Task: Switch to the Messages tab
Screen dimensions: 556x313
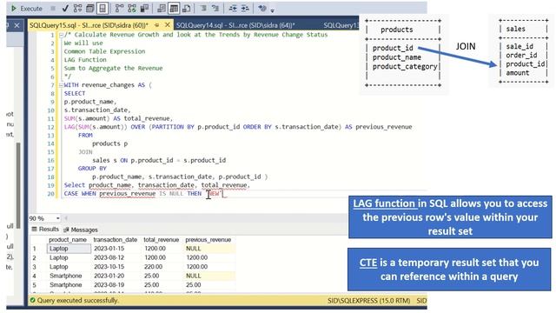Action: pyautogui.click(x=81, y=230)
